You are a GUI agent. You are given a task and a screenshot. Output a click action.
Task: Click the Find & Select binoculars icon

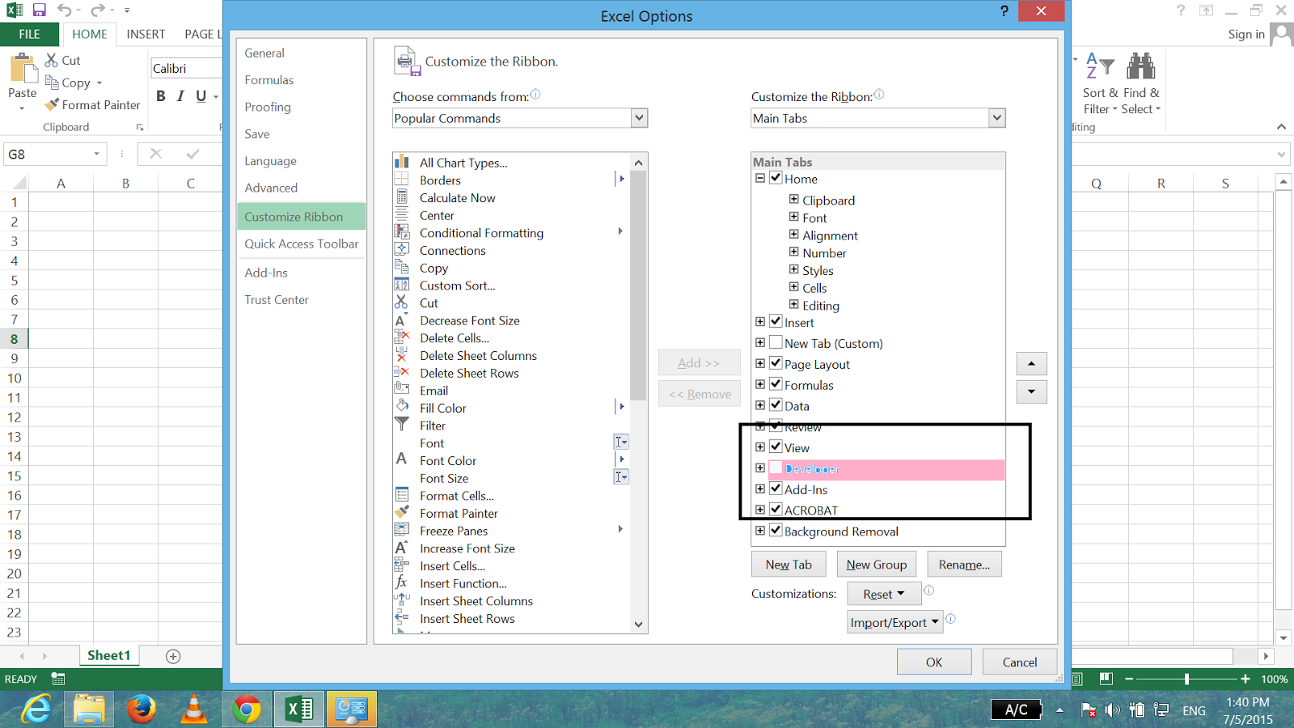1141,66
